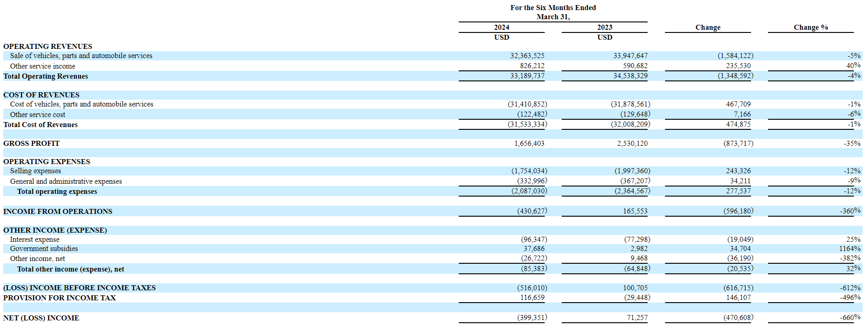
Task: Click the Total Operating Revenues 2024 value 33,189,737
Action: (527, 76)
